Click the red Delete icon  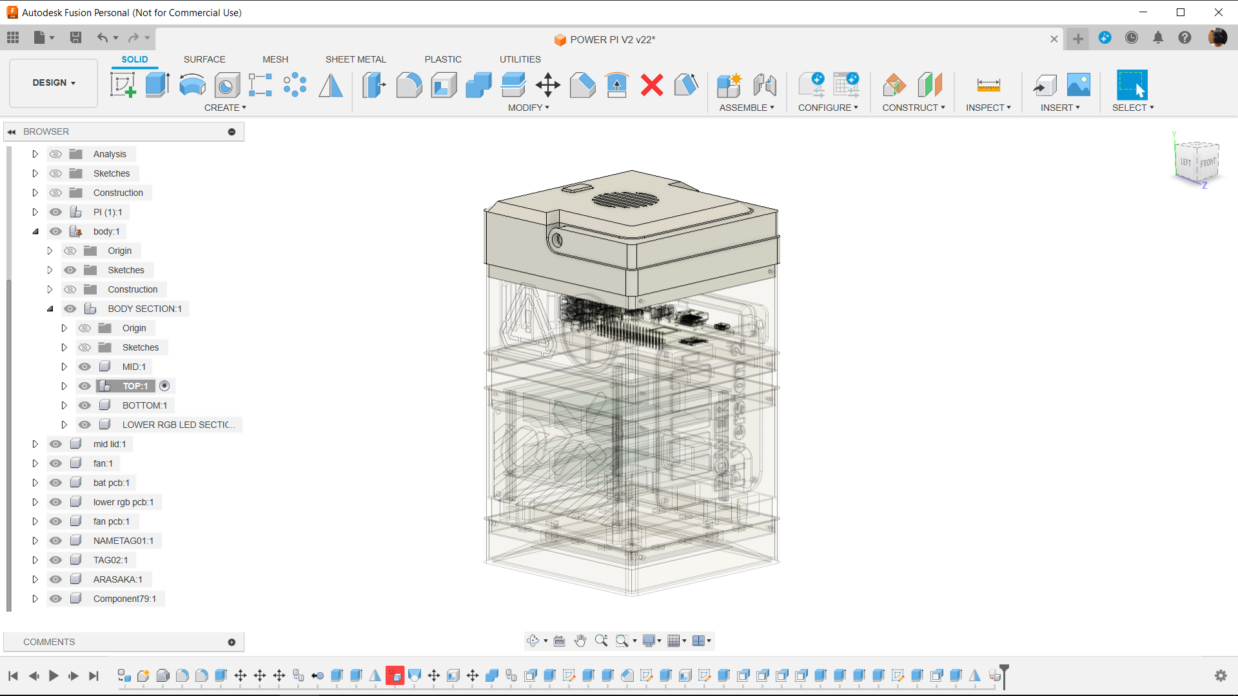click(652, 84)
